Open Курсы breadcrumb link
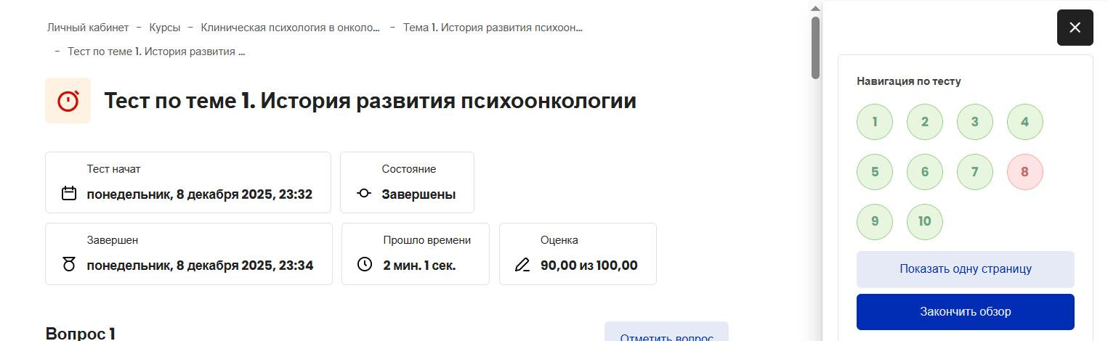 click(x=165, y=28)
